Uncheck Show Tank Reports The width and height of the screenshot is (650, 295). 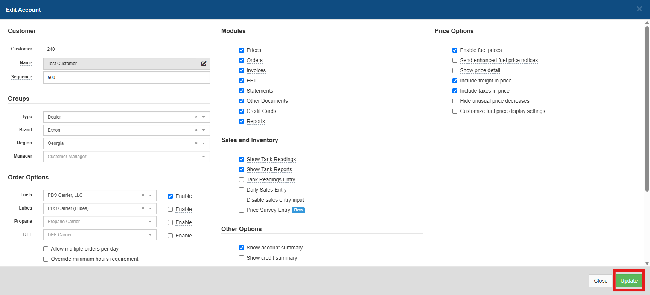[x=241, y=170]
